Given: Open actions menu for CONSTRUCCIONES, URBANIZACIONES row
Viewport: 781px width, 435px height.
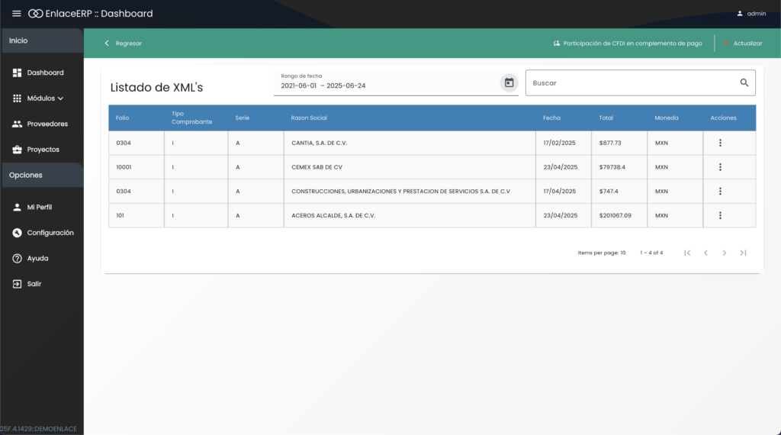Looking at the screenshot, I should tap(720, 192).
